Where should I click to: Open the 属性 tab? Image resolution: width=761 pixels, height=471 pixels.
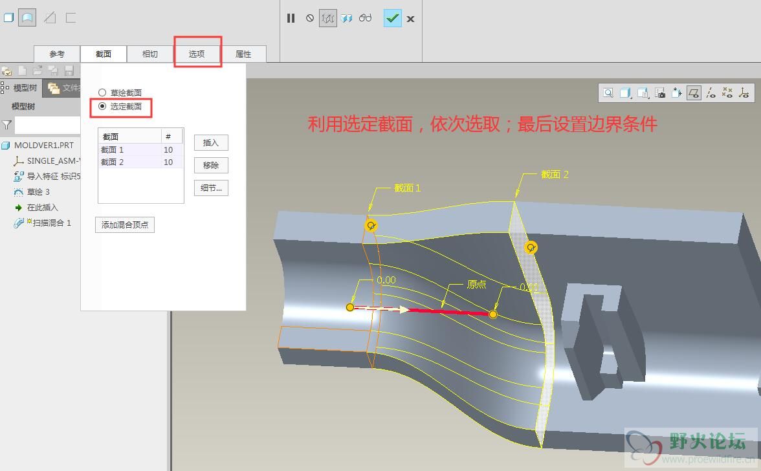point(243,54)
